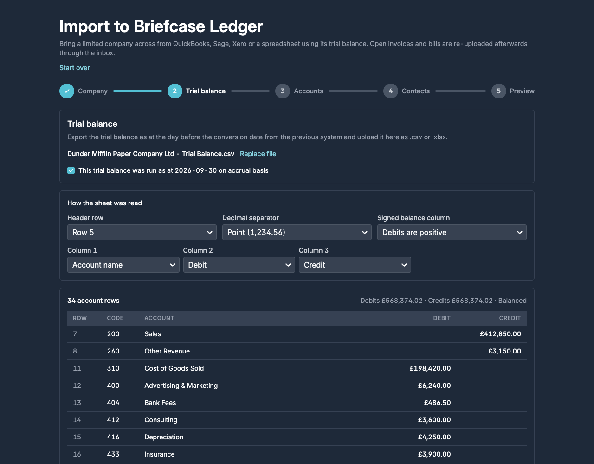Click the Sales account row
The width and height of the screenshot is (594, 464).
pyautogui.click(x=297, y=334)
